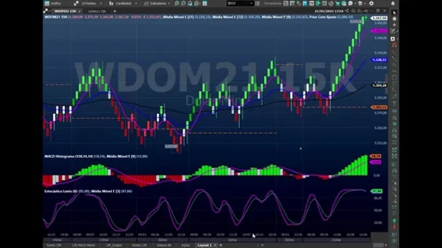442x248 pixels.
Task: Click the Estocástico Lento indicator title
Action: (x=61, y=191)
